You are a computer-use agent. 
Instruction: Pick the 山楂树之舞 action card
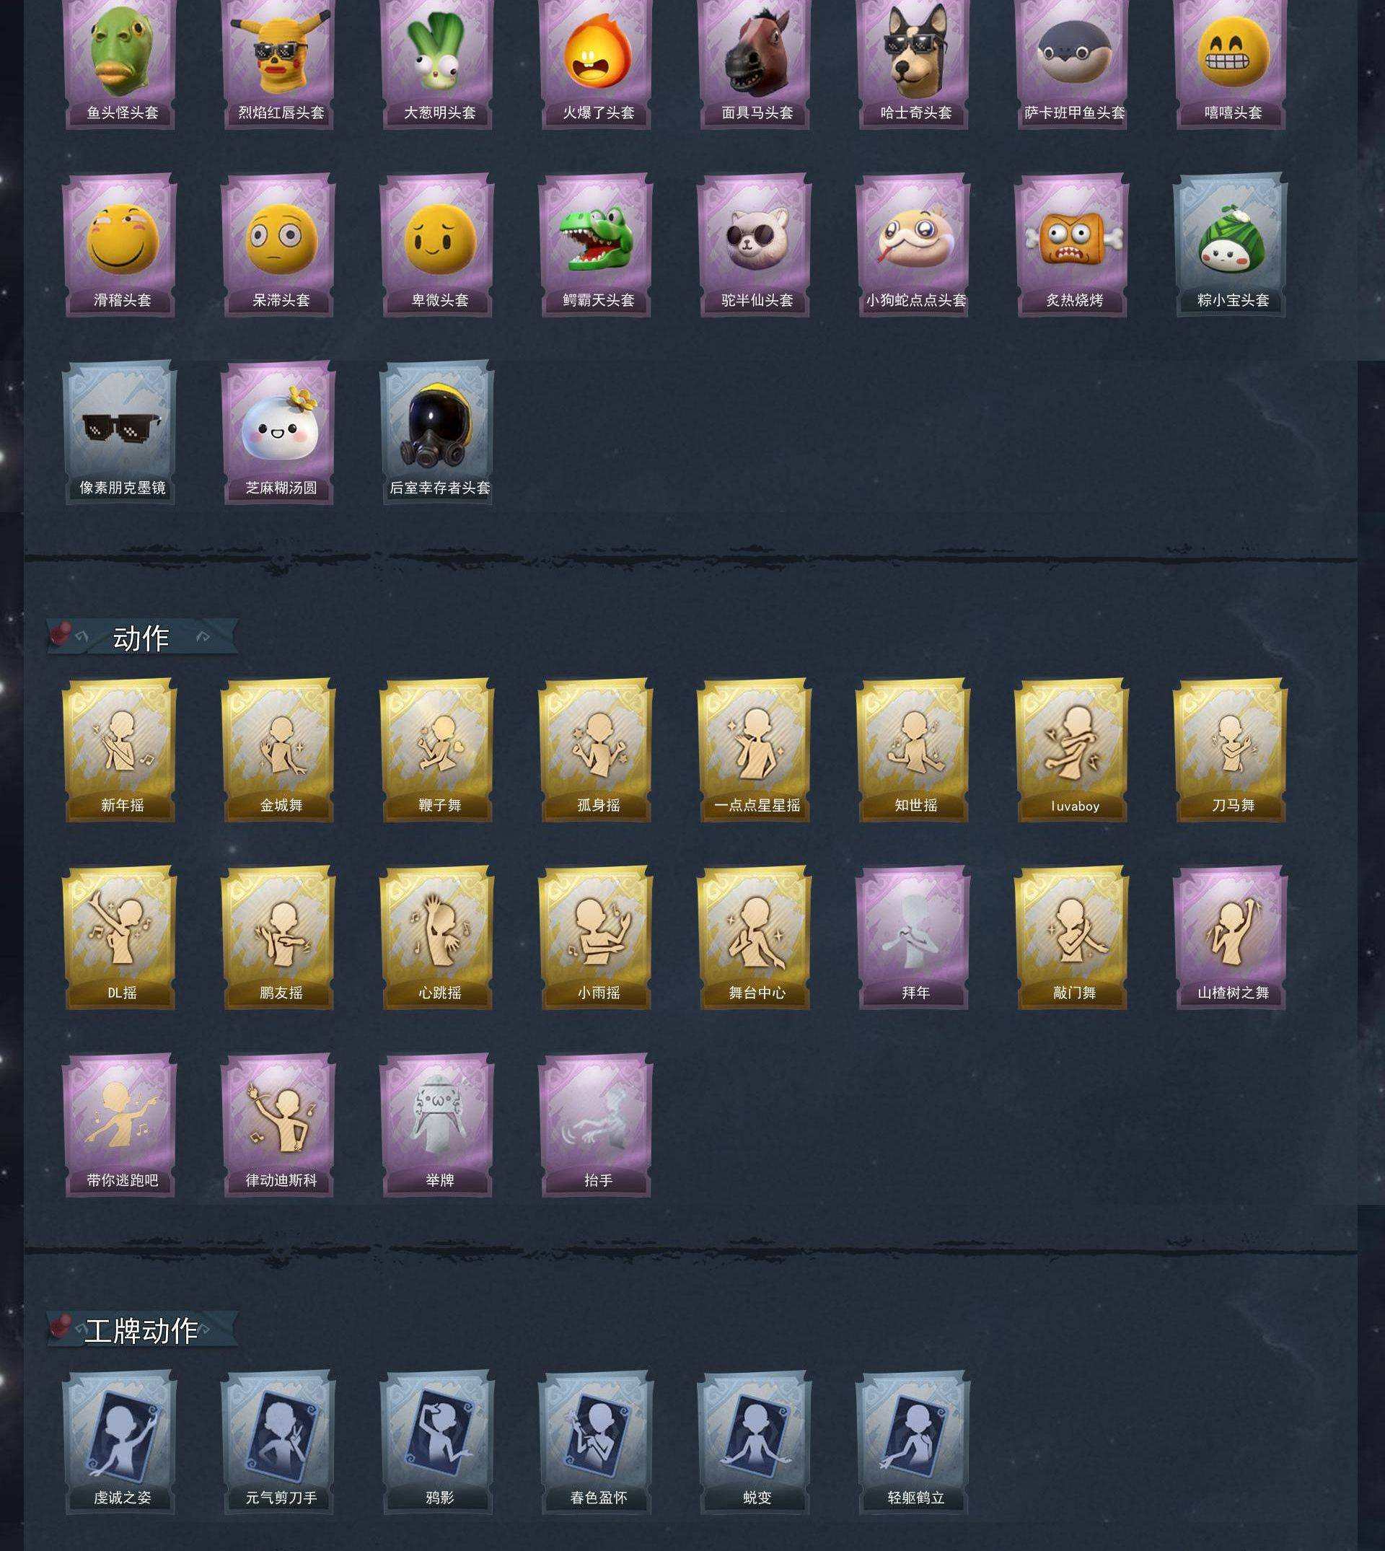(x=1231, y=938)
